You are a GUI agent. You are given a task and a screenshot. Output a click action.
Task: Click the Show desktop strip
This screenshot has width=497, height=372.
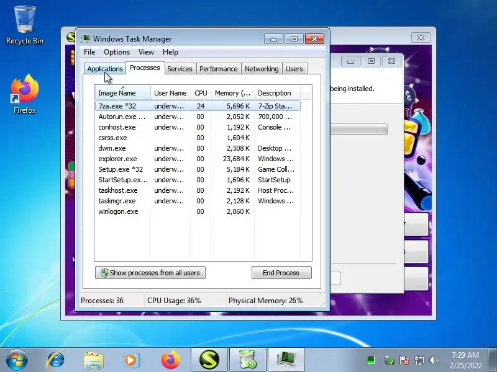(493, 360)
